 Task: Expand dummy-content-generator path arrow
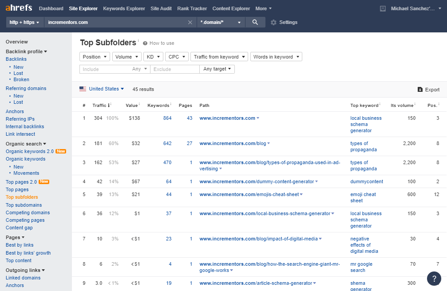tap(316, 181)
